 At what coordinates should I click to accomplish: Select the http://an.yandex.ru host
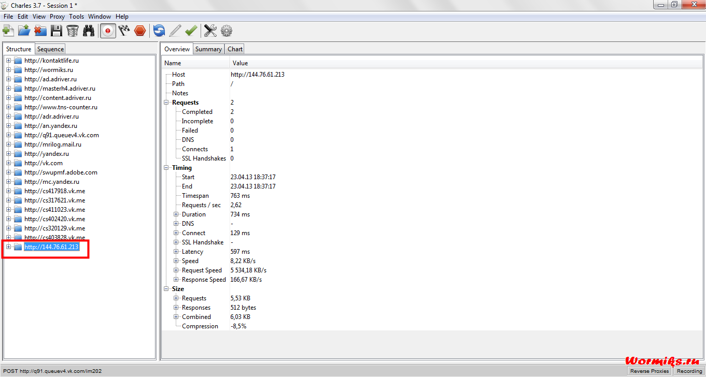click(x=51, y=126)
